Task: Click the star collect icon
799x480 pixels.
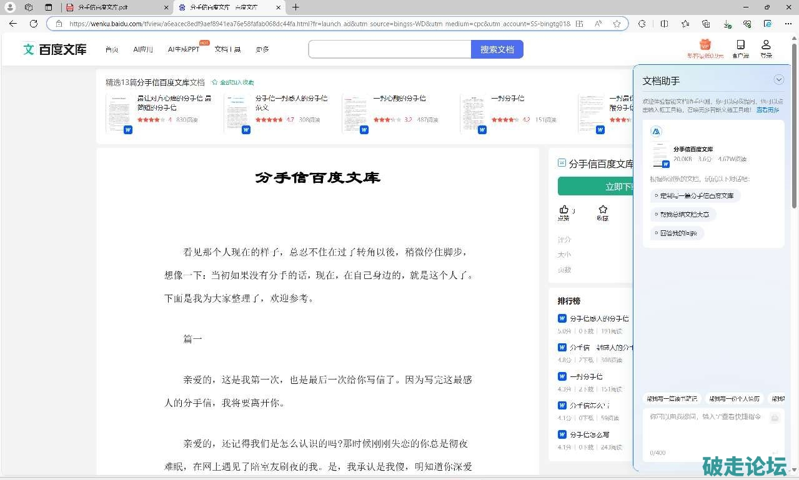Action: coord(602,209)
